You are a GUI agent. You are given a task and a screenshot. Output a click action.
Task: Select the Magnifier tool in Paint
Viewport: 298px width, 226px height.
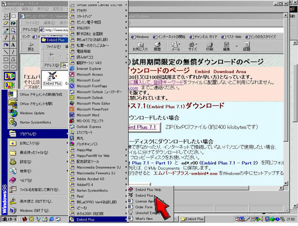tap(13, 31)
